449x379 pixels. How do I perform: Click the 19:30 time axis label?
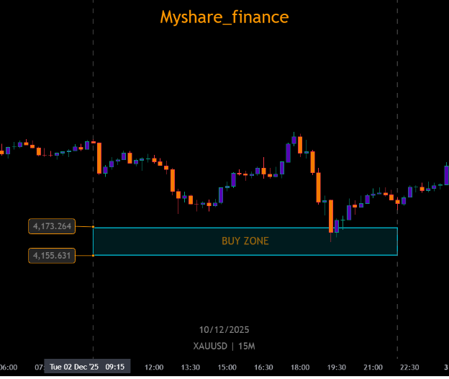(x=337, y=367)
